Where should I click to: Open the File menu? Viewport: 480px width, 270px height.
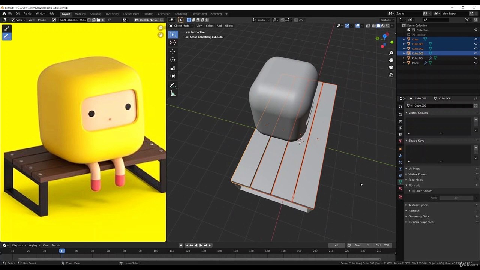pyautogui.click(x=10, y=14)
